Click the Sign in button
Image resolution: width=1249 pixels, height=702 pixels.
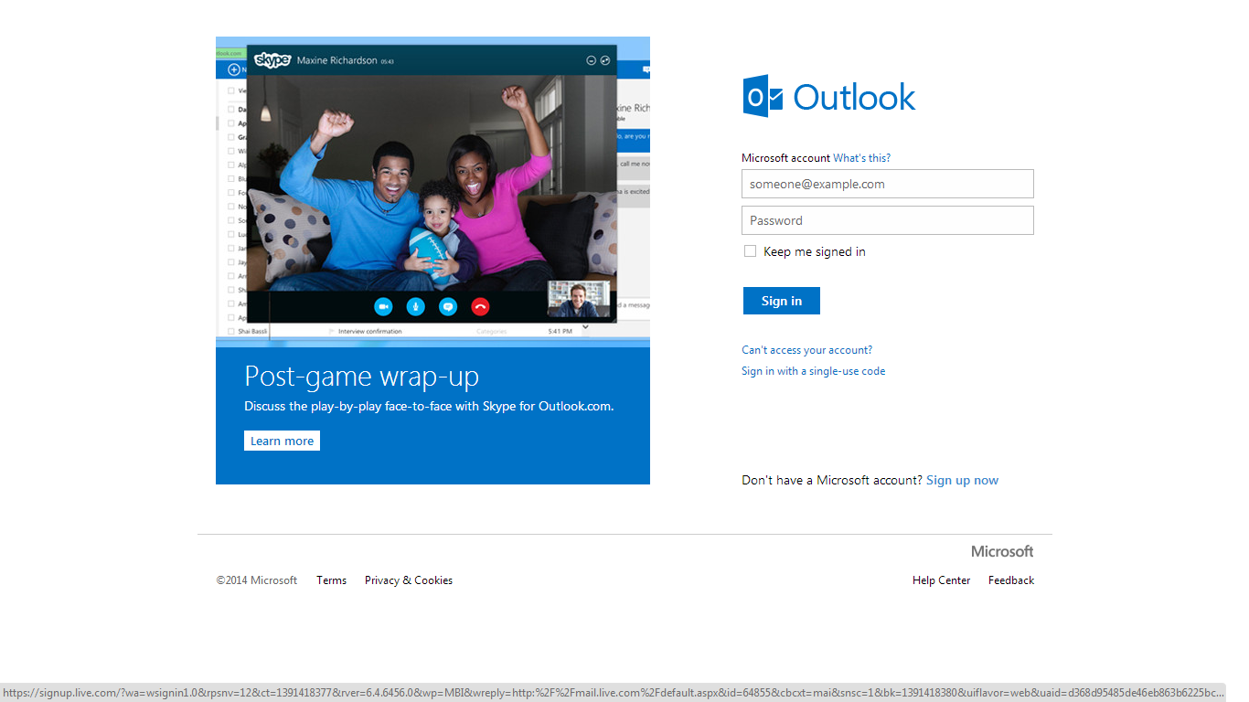point(782,301)
